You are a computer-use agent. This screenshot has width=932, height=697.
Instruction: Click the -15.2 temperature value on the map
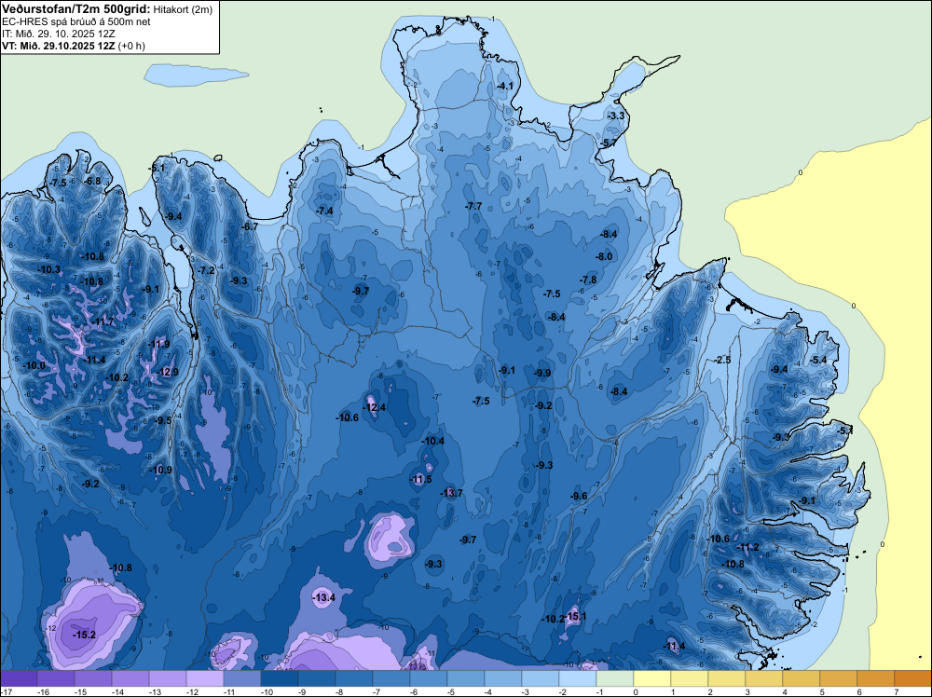[84, 635]
